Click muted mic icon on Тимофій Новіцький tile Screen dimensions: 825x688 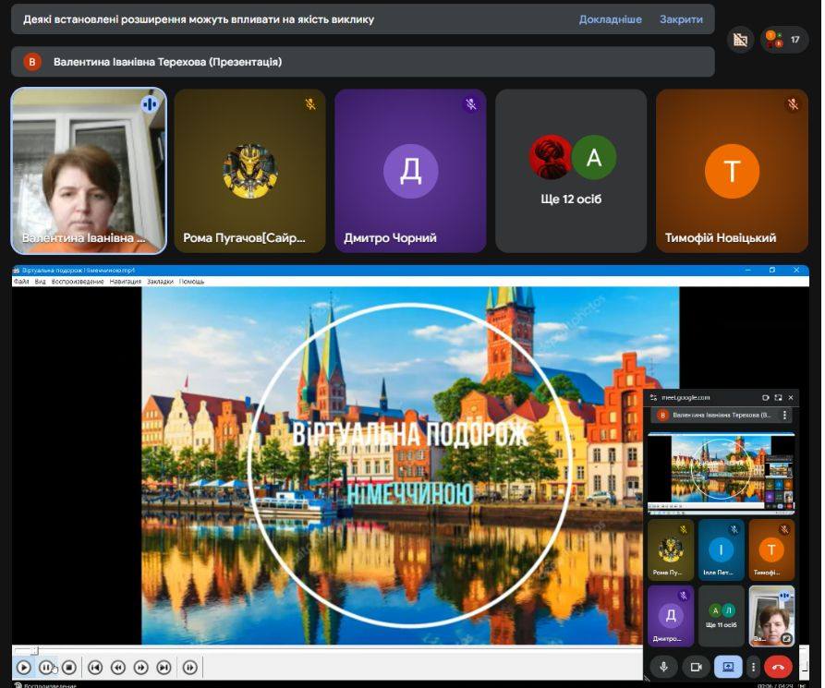(x=793, y=104)
